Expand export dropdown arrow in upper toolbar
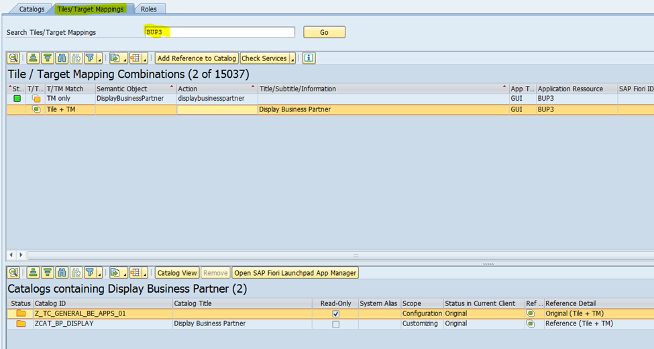 click(125, 58)
